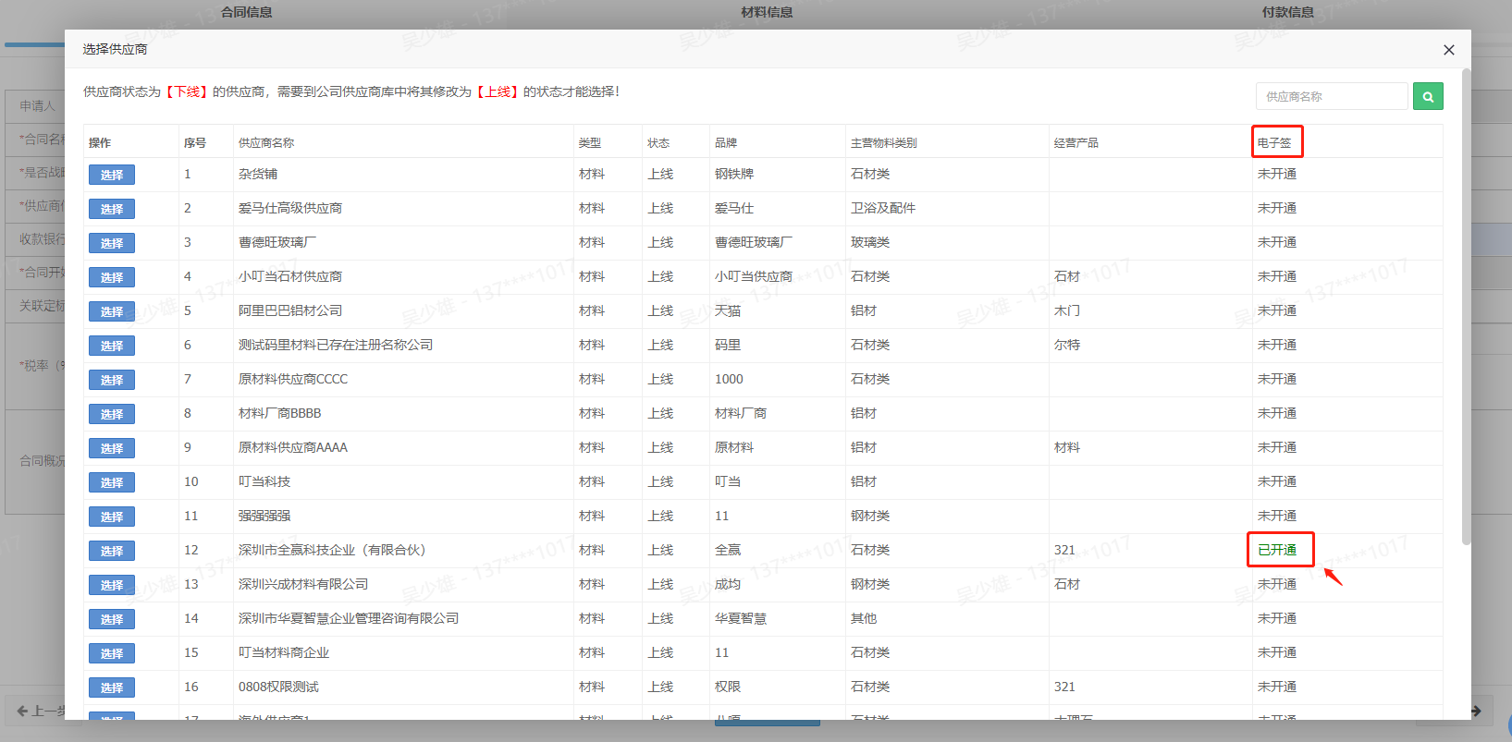Click brand cell 1000
The width and height of the screenshot is (1512, 742).
(729, 379)
